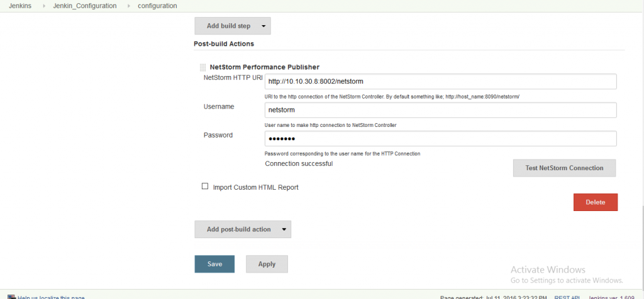Click the Jenkins ver. 1.609 link
The width and height of the screenshot is (644, 299).
pyautogui.click(x=611, y=297)
